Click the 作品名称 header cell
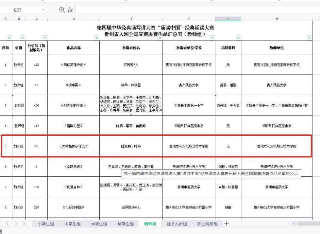The width and height of the screenshot is (320, 234). click(x=74, y=47)
